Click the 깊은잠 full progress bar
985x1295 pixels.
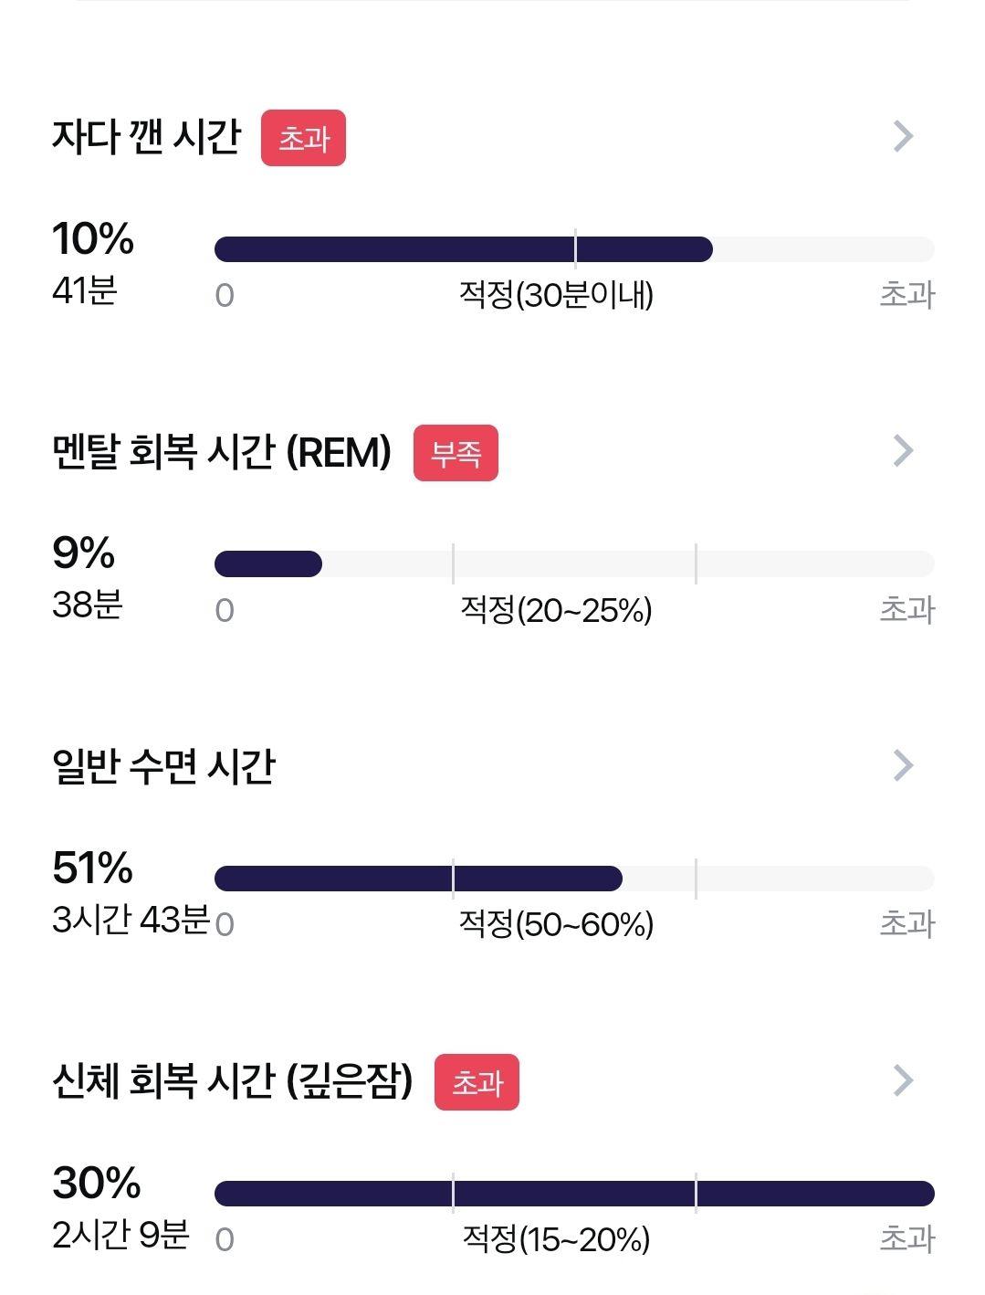574,1194
